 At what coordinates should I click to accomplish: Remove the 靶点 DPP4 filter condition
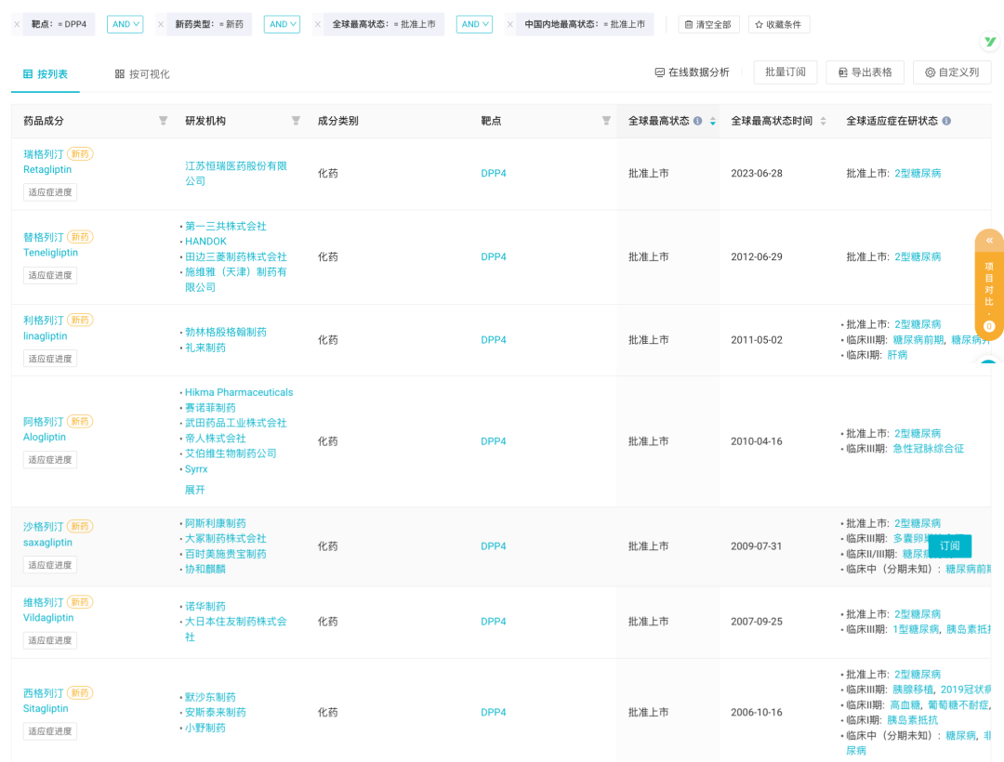17,24
